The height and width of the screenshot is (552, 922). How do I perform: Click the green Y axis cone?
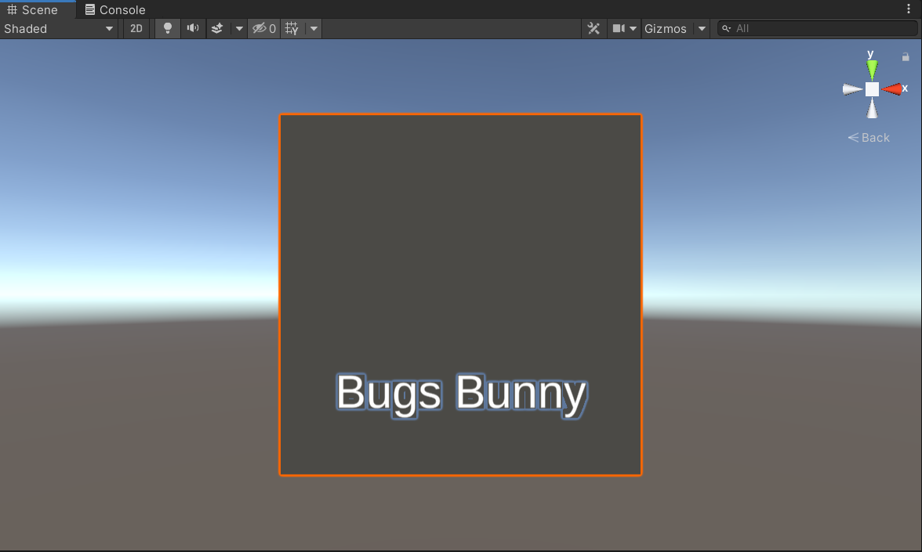pos(872,69)
